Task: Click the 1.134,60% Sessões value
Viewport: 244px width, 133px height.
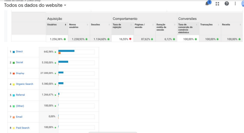Action: tap(100, 39)
